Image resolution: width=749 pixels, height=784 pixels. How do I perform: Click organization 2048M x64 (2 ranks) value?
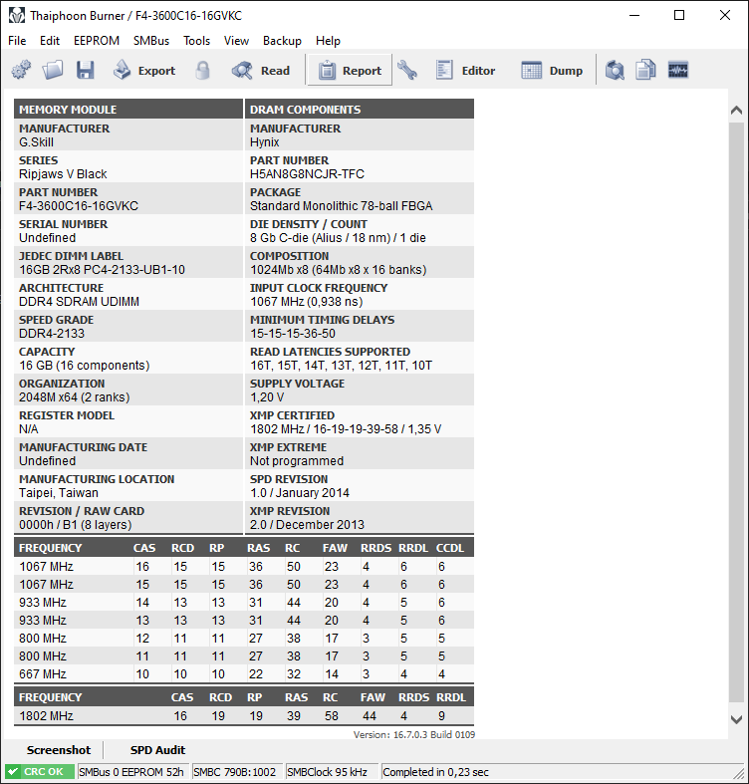coord(74,397)
